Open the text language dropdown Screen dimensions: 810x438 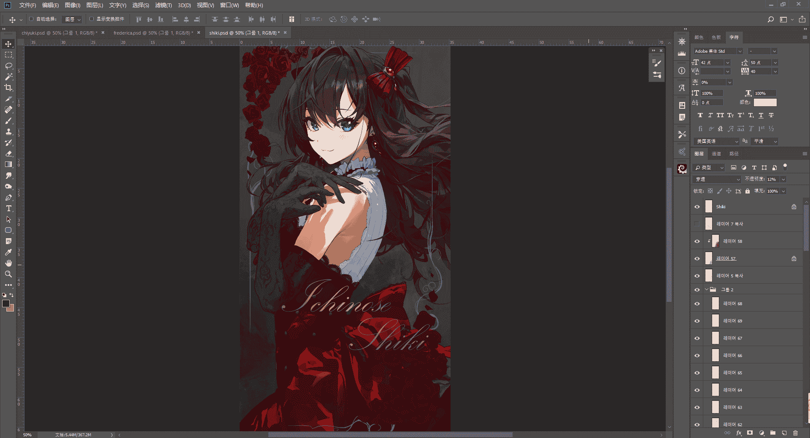click(716, 141)
